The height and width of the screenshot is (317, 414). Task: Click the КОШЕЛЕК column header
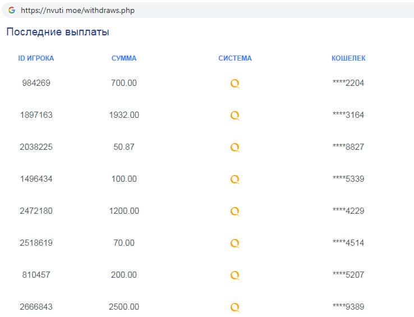point(348,58)
